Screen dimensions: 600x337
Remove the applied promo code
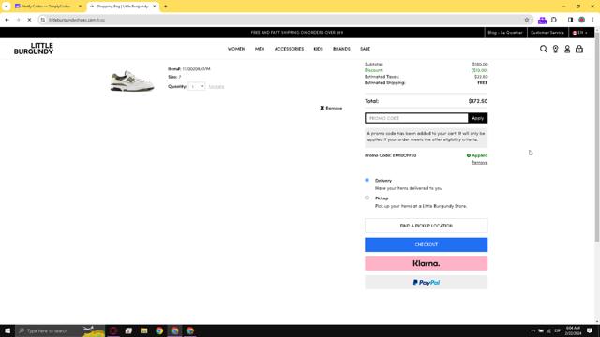(479, 162)
